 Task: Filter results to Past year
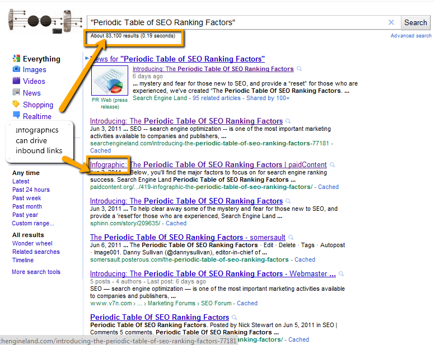tap(25, 215)
